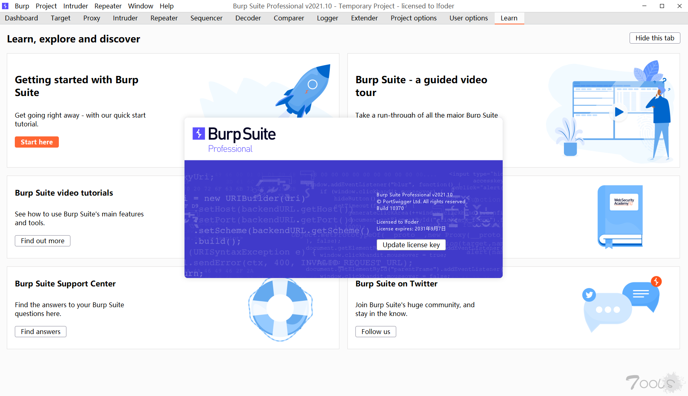
Task: Open the User options tab
Action: [x=469, y=18]
